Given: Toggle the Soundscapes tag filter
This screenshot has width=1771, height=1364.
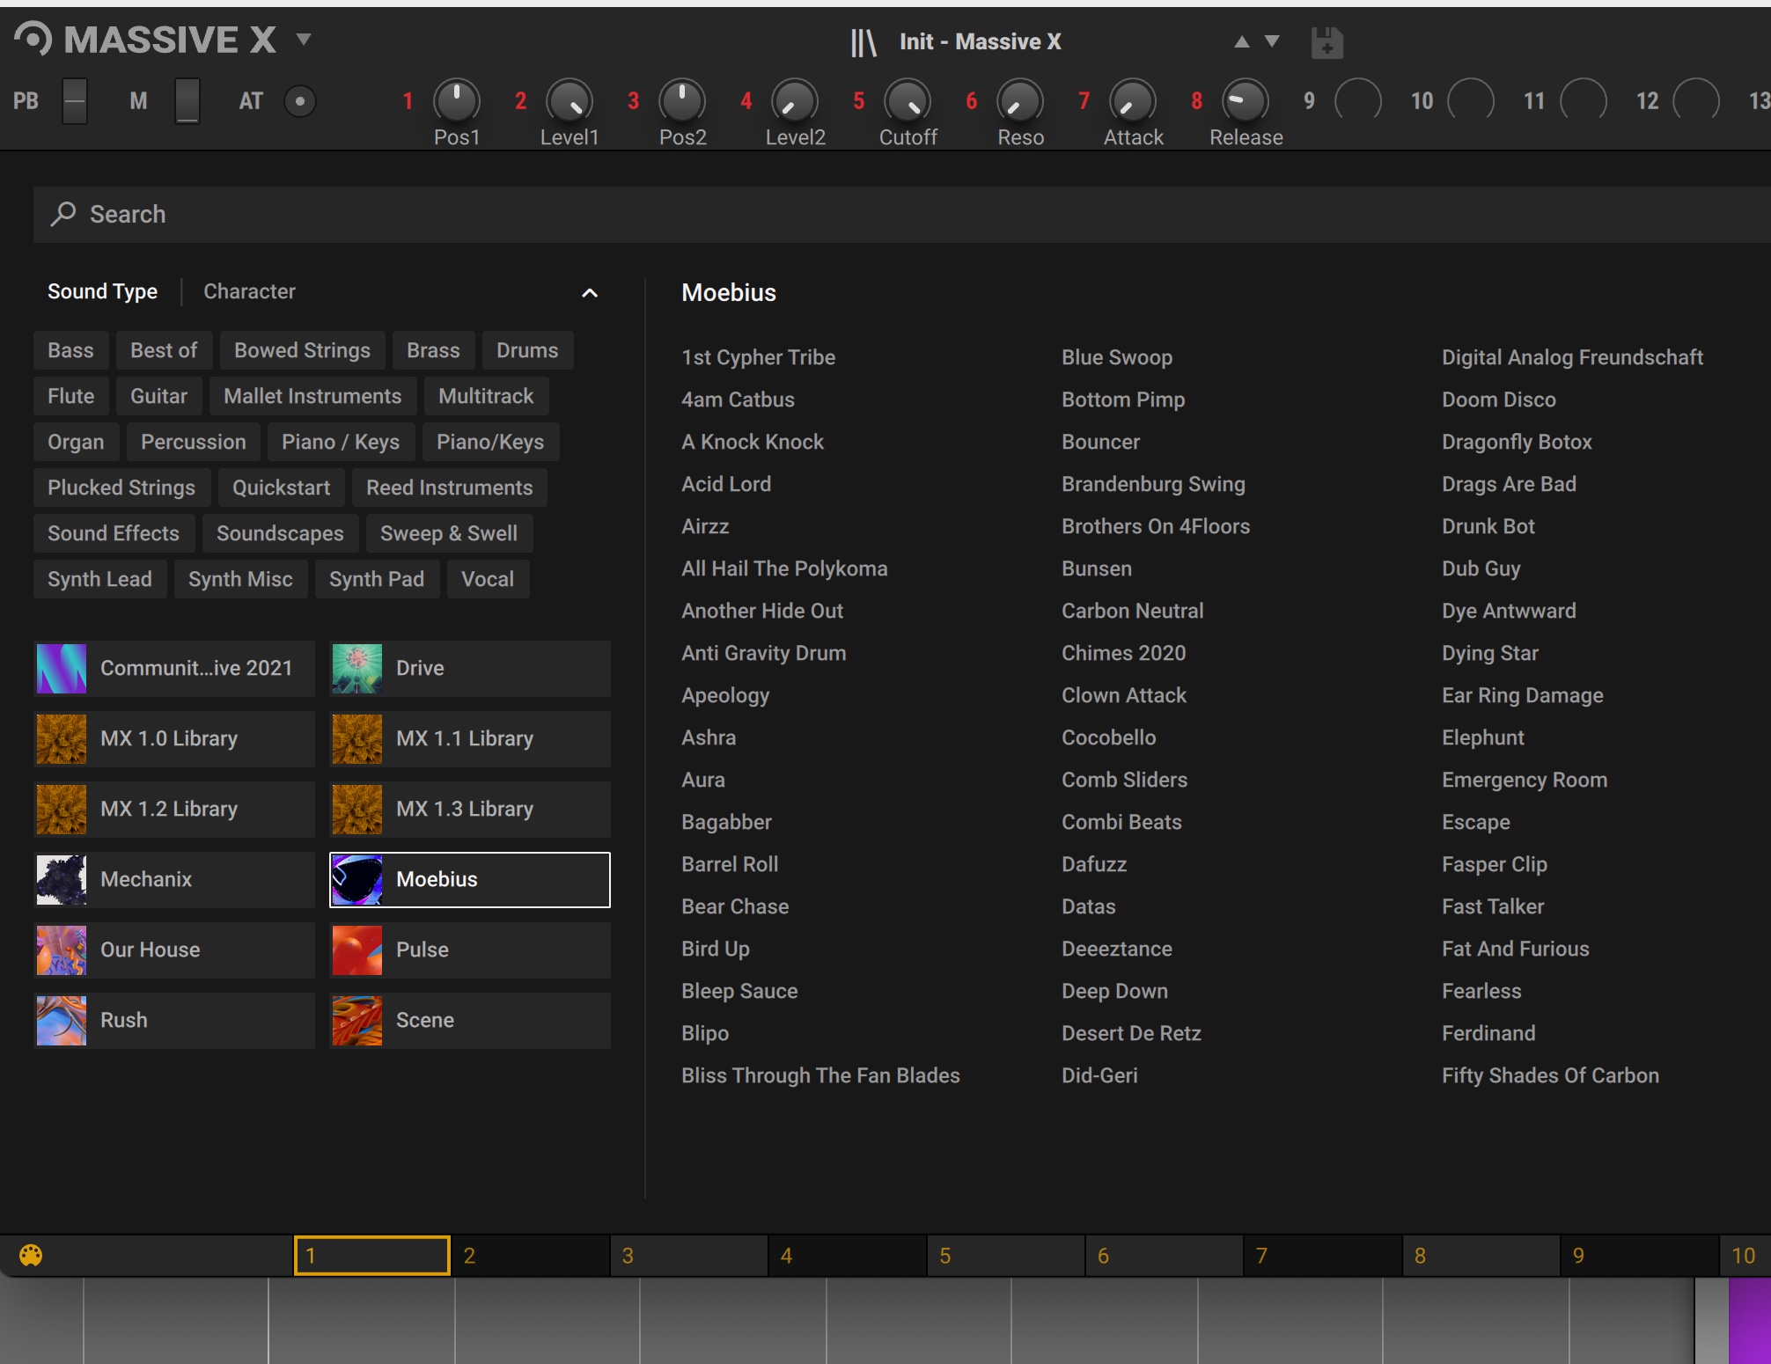Looking at the screenshot, I should click(x=280, y=533).
